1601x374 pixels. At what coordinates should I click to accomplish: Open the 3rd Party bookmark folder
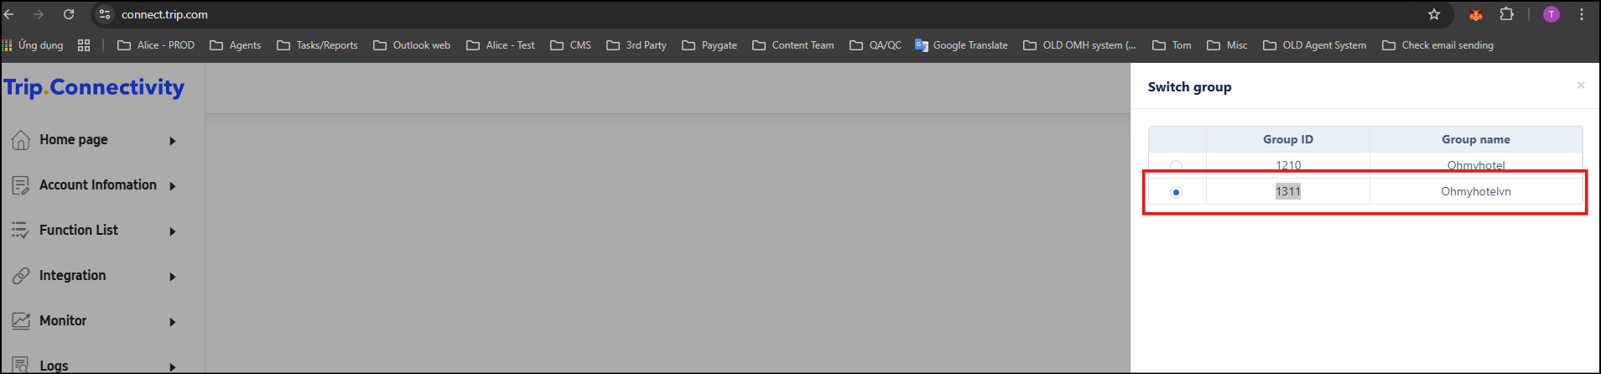pos(637,45)
